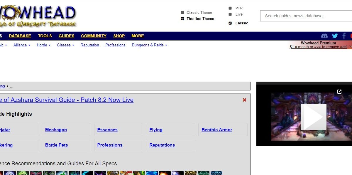Click the Facebook icon in navbar
This screenshot has height=175, width=352.
pos(344,36)
